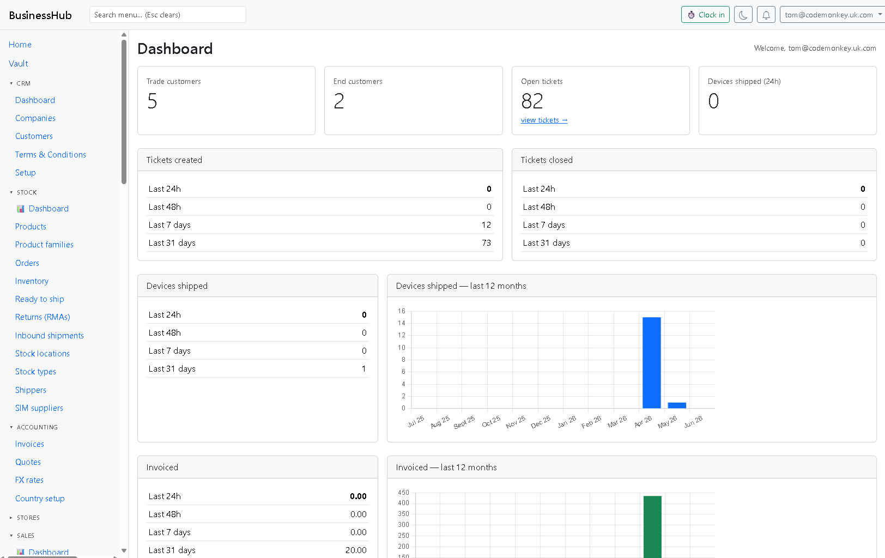Open Stock locations menu item
The width and height of the screenshot is (885, 558).
pyautogui.click(x=43, y=354)
